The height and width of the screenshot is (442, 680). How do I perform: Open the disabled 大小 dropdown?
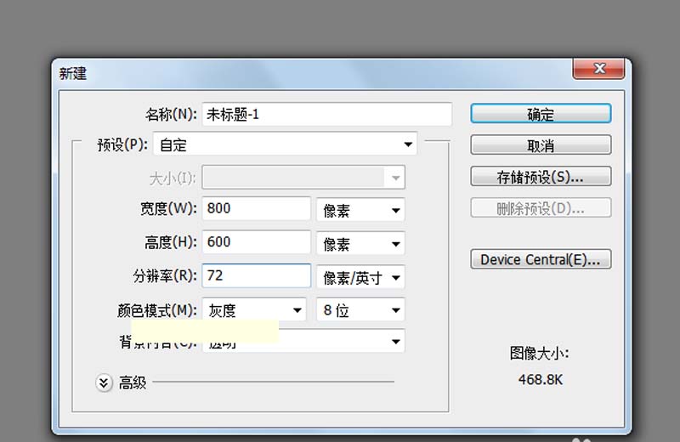tap(303, 177)
